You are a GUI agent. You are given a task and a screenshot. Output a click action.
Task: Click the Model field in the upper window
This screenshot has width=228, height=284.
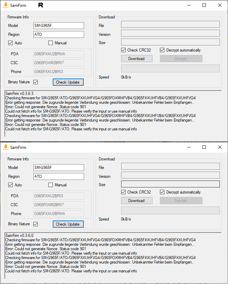point(59,26)
